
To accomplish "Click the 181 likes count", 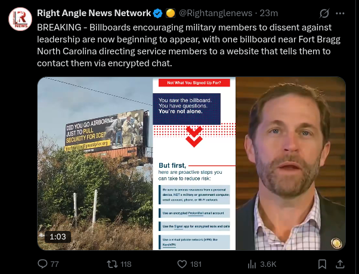I will (196, 264).
